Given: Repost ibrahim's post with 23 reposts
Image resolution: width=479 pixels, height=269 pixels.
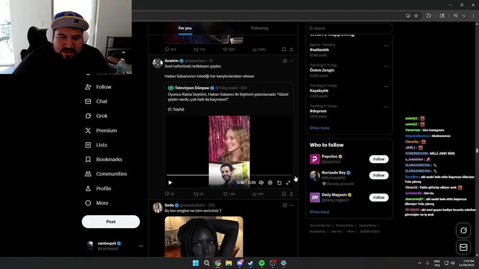Looking at the screenshot, I should point(198,194).
